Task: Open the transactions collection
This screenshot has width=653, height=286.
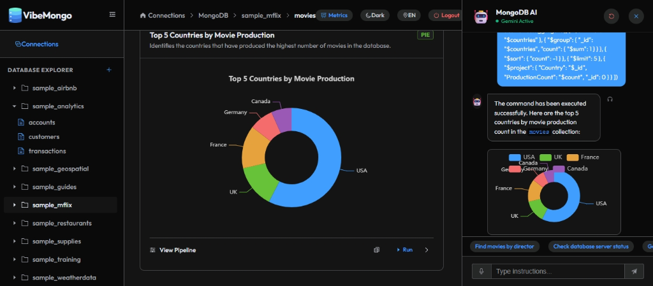Action: (47, 151)
